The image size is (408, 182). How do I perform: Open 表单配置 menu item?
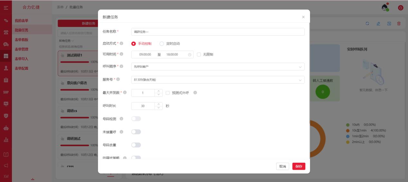pyautogui.click(x=22, y=68)
